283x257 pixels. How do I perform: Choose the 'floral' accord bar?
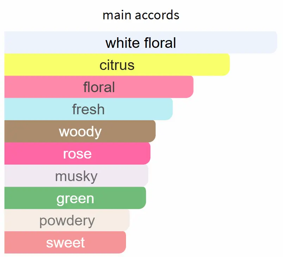click(x=99, y=87)
